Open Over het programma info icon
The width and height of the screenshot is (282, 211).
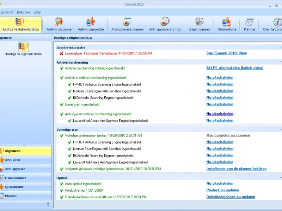272,24
